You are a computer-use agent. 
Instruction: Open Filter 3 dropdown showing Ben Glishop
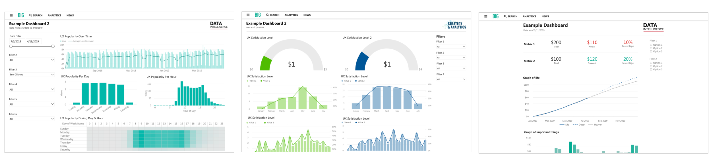click(32, 75)
